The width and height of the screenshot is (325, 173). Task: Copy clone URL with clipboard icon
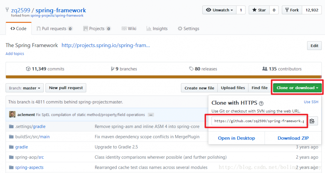tap(312, 121)
